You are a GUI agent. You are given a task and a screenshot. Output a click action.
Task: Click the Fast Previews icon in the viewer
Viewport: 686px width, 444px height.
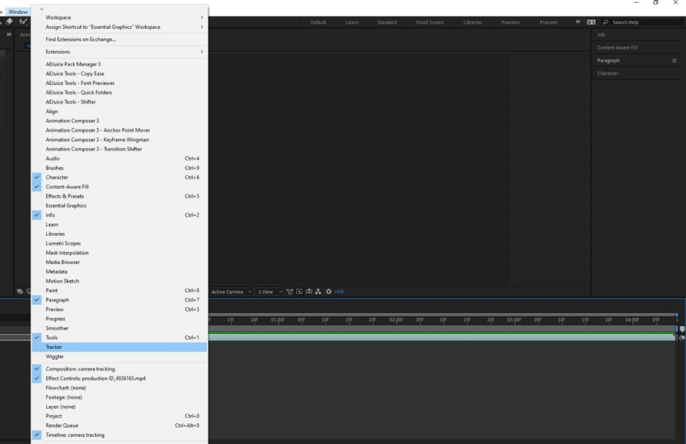[289, 292]
